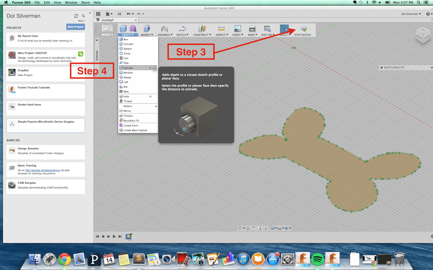This screenshot has width=433, height=270.
Task: Open the DropBot project
Action: click(46, 74)
